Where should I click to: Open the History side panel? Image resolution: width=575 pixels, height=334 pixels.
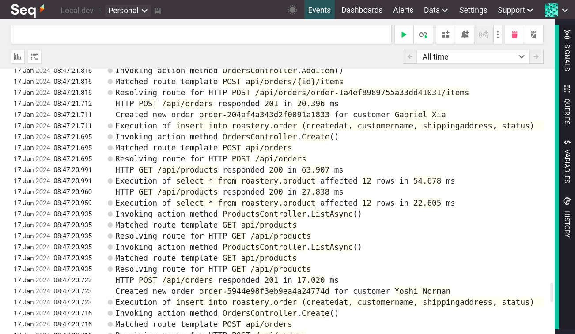click(x=567, y=218)
